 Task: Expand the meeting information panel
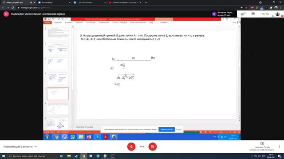click(x=20, y=147)
